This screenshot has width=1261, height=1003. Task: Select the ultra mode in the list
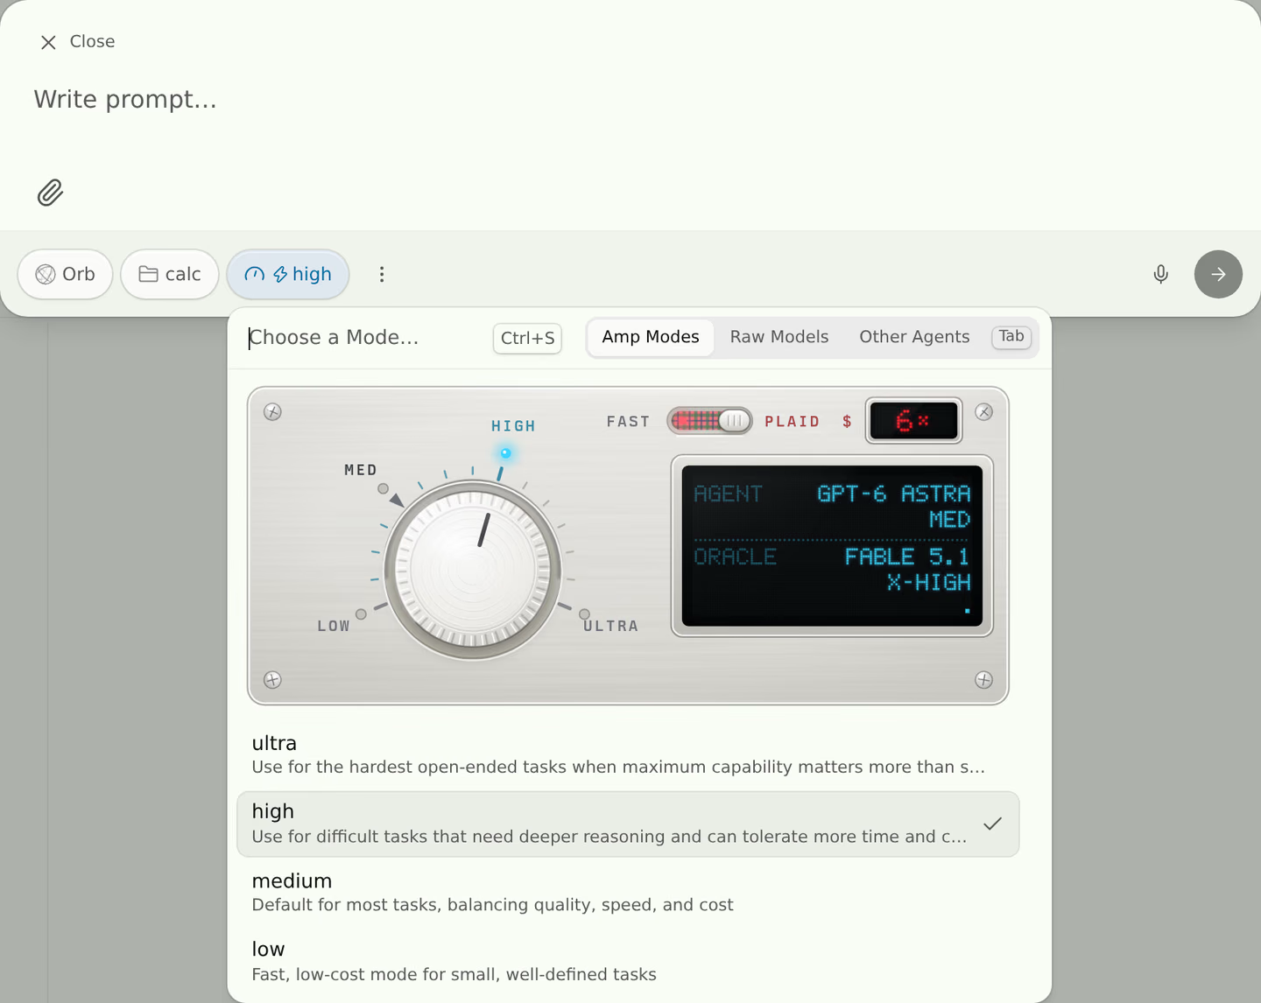(628, 754)
